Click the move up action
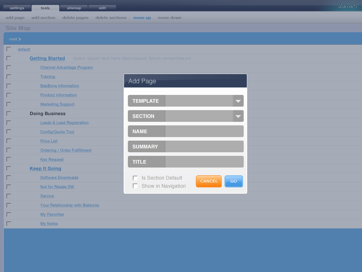The image size is (362, 272). [142, 18]
